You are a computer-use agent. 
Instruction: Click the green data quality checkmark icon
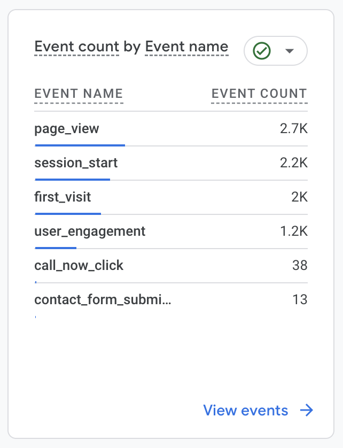coord(262,51)
